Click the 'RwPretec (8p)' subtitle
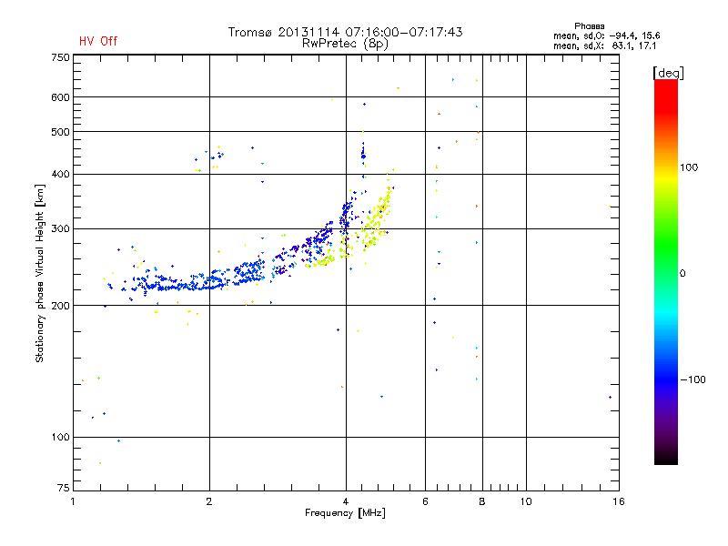Image resolution: width=728 pixels, height=546 pixels. [345, 44]
